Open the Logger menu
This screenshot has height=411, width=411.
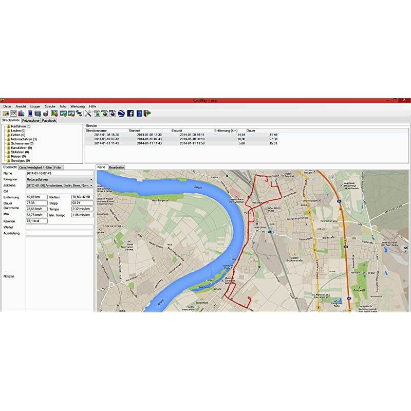(x=34, y=106)
